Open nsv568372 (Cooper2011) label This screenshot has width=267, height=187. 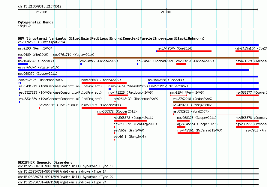(117, 111)
